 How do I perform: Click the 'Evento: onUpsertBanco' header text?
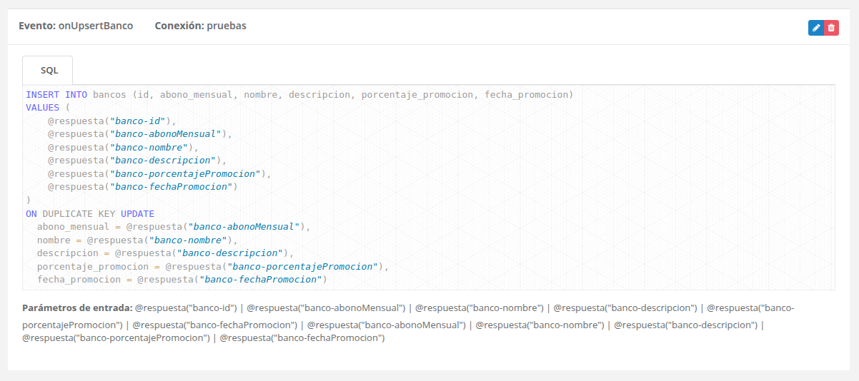pyautogui.click(x=76, y=26)
